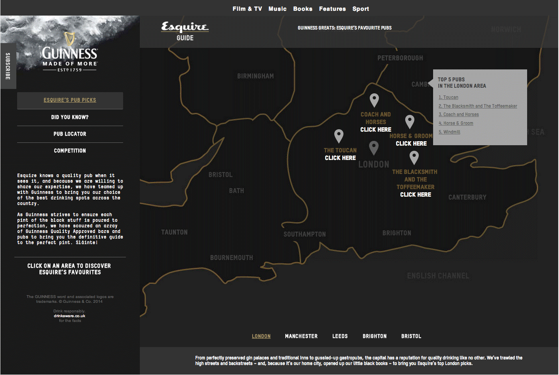Viewport: 559px width, 375px height.
Task: Select the London city tab
Action: pos(261,336)
